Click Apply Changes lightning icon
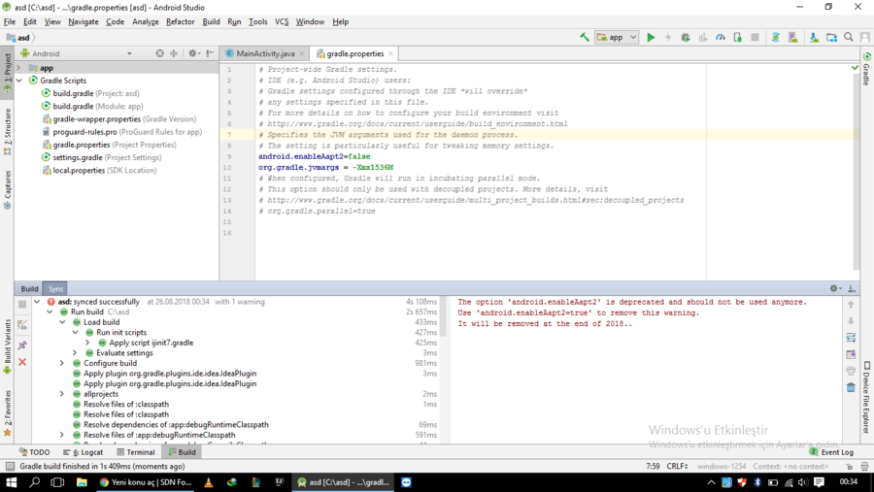This screenshot has width=874, height=492. [x=668, y=37]
